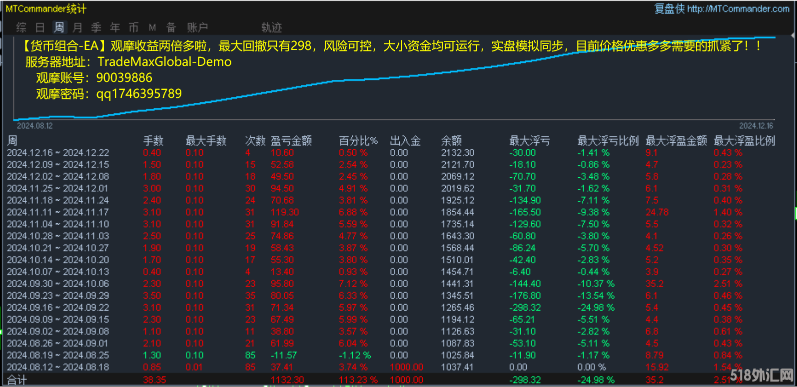This screenshot has width=797, height=387.
Task: Click the 2024.12.16 end date on chart
Action: [756, 126]
